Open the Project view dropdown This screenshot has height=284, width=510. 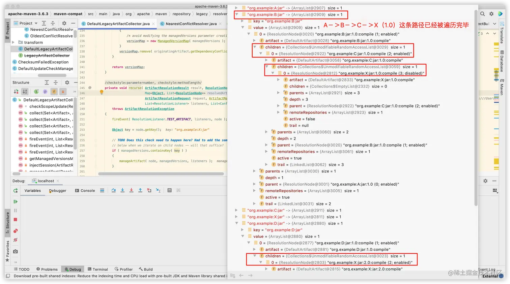[x=26, y=23]
